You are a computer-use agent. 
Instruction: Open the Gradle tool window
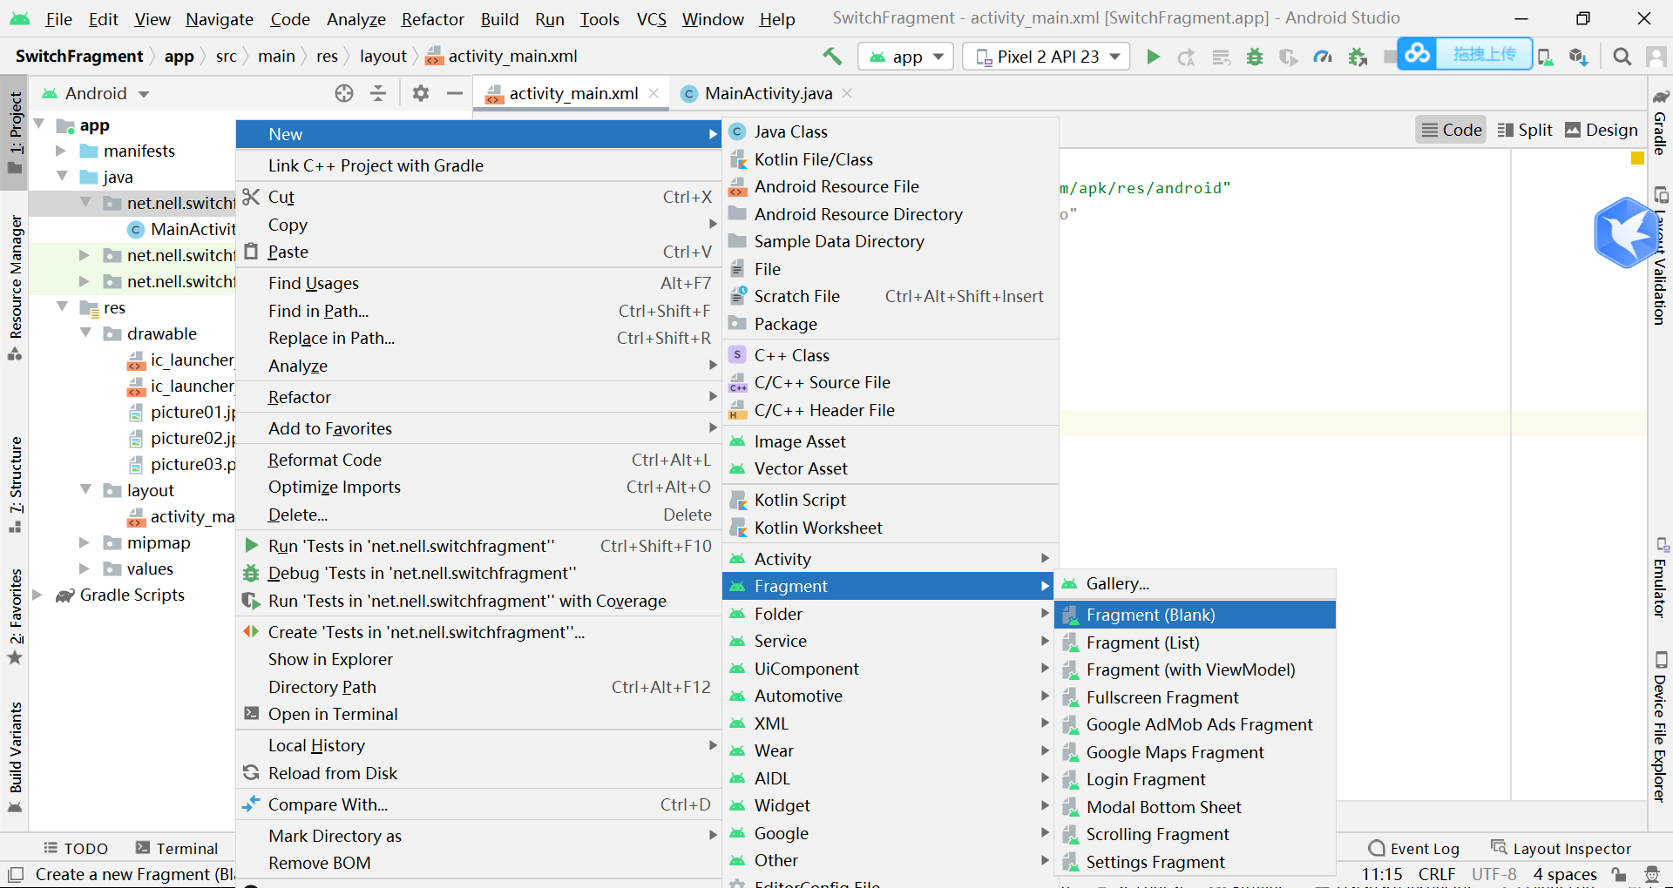click(1661, 122)
